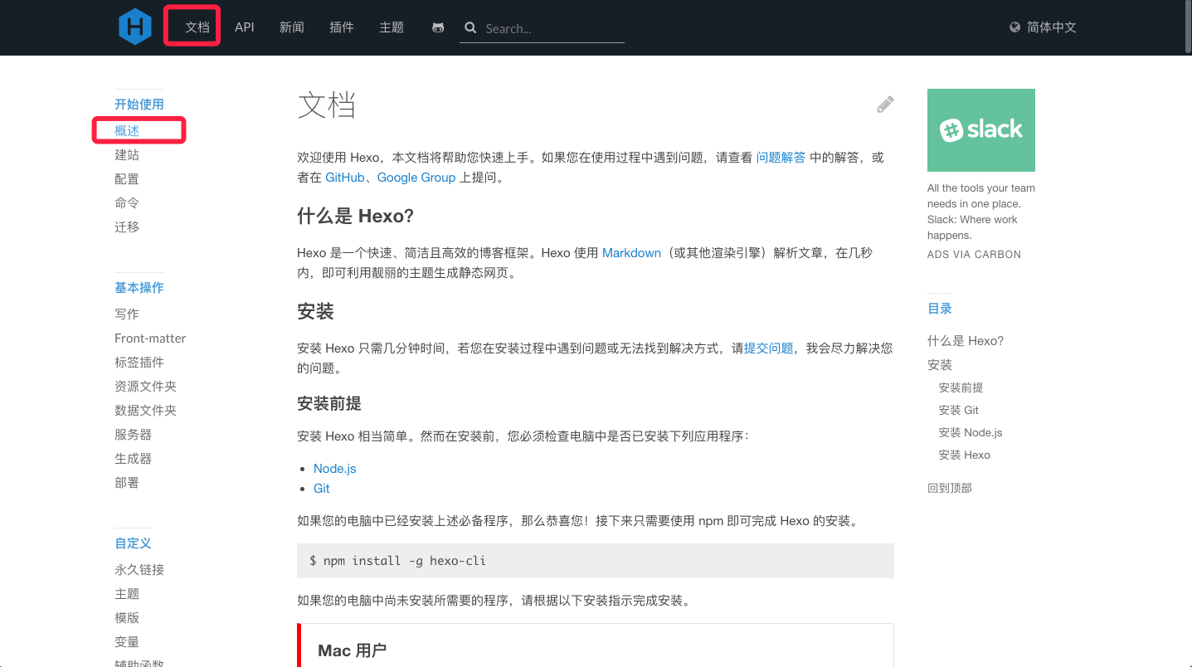Screen dimensions: 1192x667
Task: Go to 新闻 in top navigation
Action: coord(292,27)
